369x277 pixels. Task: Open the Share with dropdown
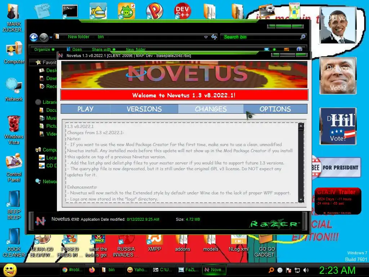click(x=103, y=49)
